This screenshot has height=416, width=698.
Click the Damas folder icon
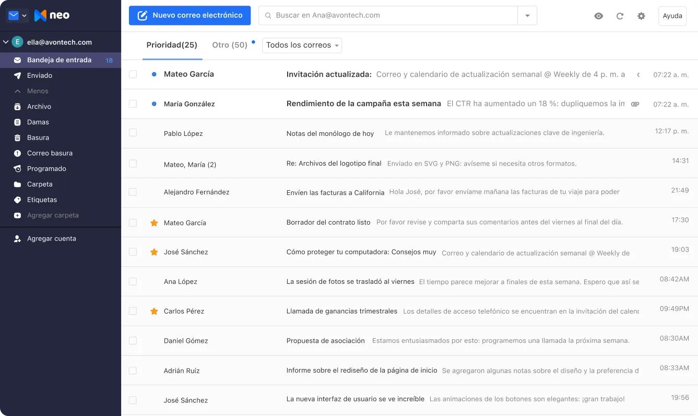click(x=17, y=122)
